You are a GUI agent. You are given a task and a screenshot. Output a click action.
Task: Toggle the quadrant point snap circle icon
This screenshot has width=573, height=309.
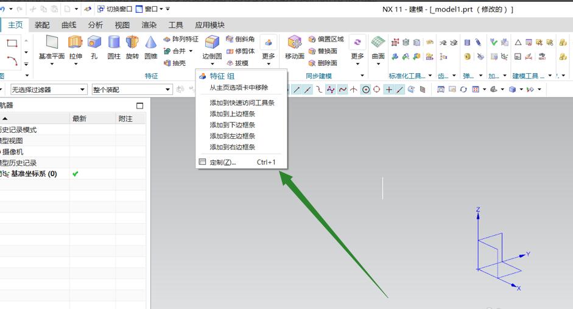click(376, 89)
